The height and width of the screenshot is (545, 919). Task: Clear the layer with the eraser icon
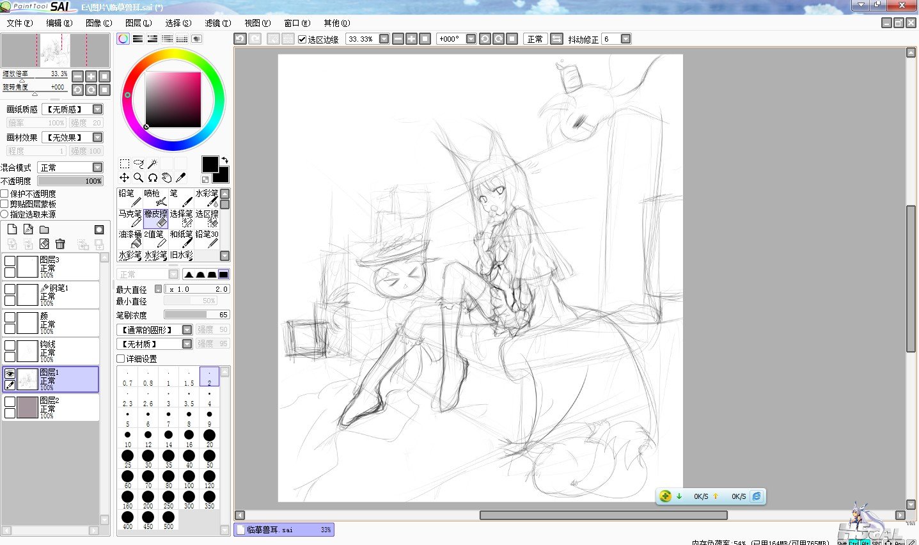[44, 244]
